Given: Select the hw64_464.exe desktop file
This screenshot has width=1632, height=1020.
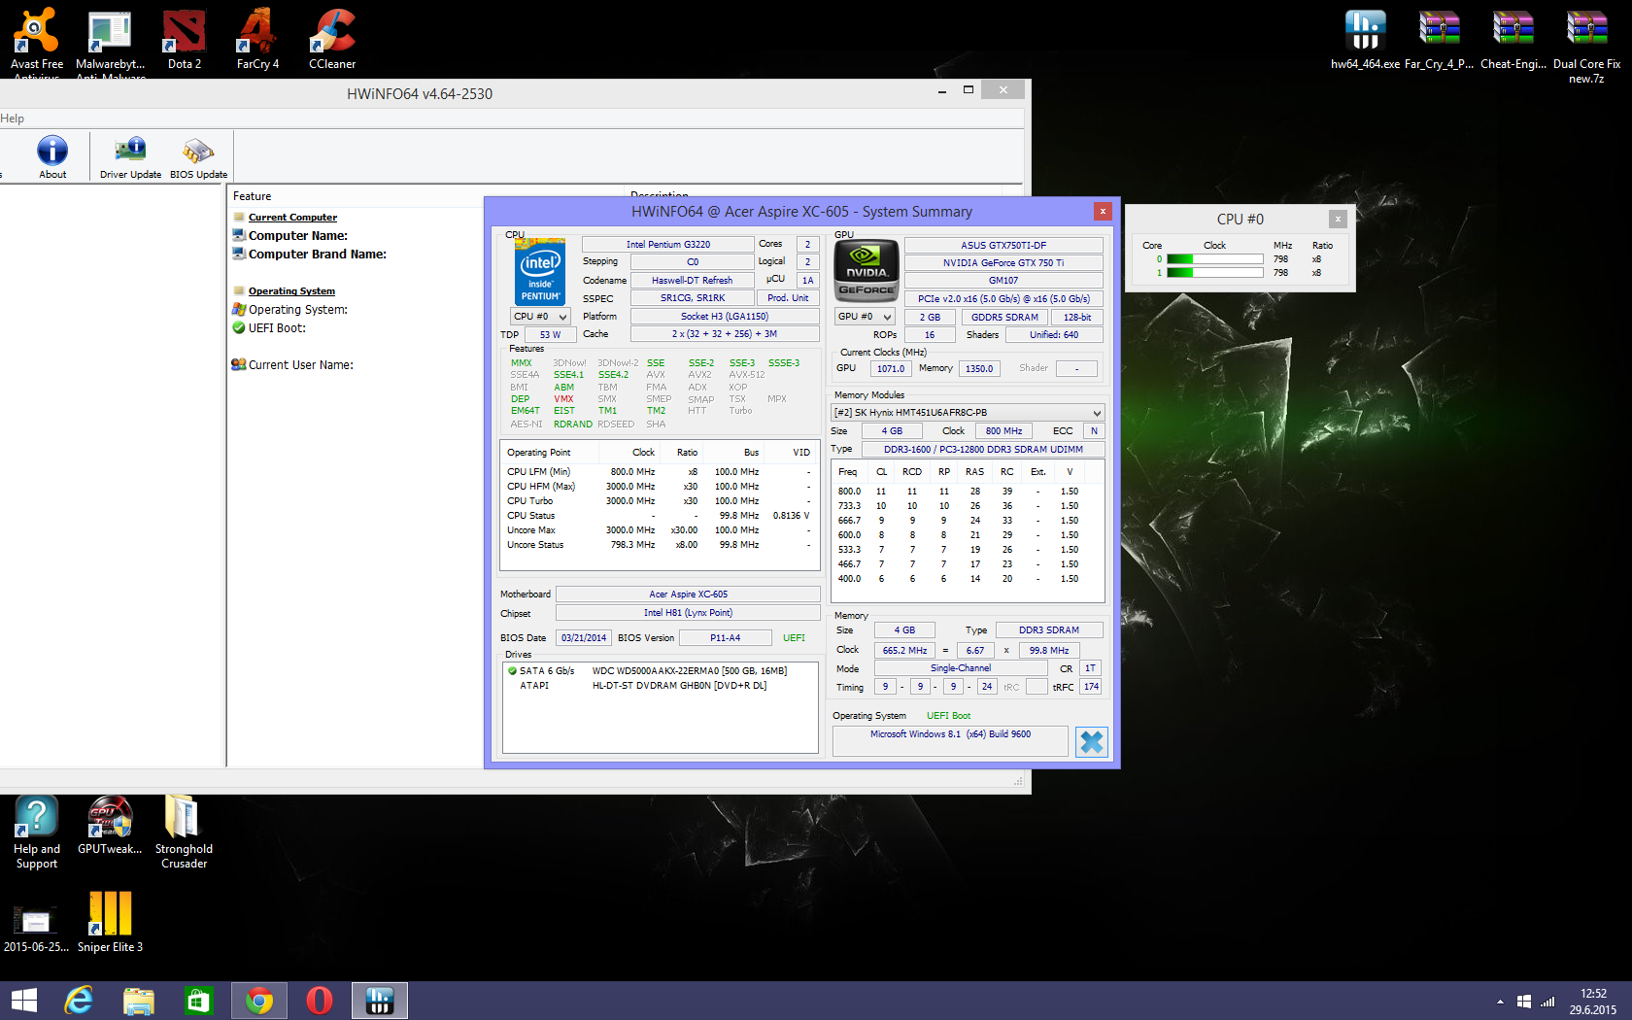Looking at the screenshot, I should [1365, 39].
